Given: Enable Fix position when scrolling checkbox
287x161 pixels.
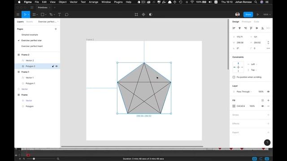Looking at the screenshot, I should pos(234,77).
